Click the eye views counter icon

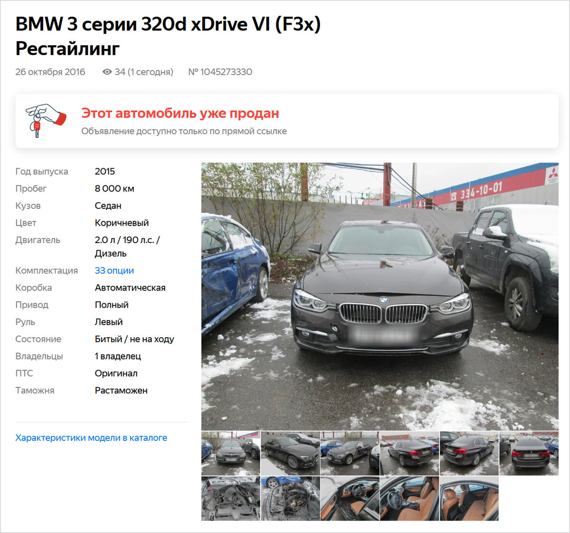tap(107, 72)
